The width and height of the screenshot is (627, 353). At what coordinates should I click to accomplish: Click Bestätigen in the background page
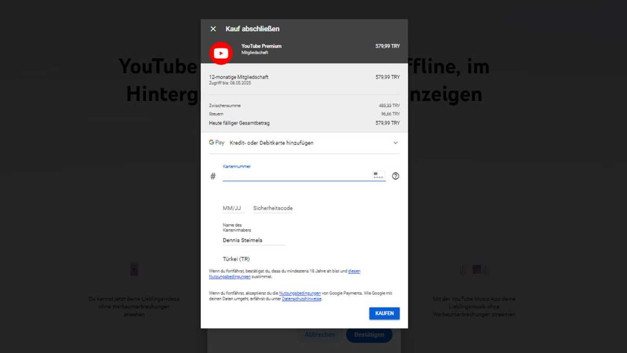(x=369, y=335)
